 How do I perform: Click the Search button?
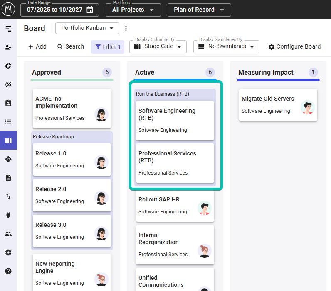(x=71, y=47)
